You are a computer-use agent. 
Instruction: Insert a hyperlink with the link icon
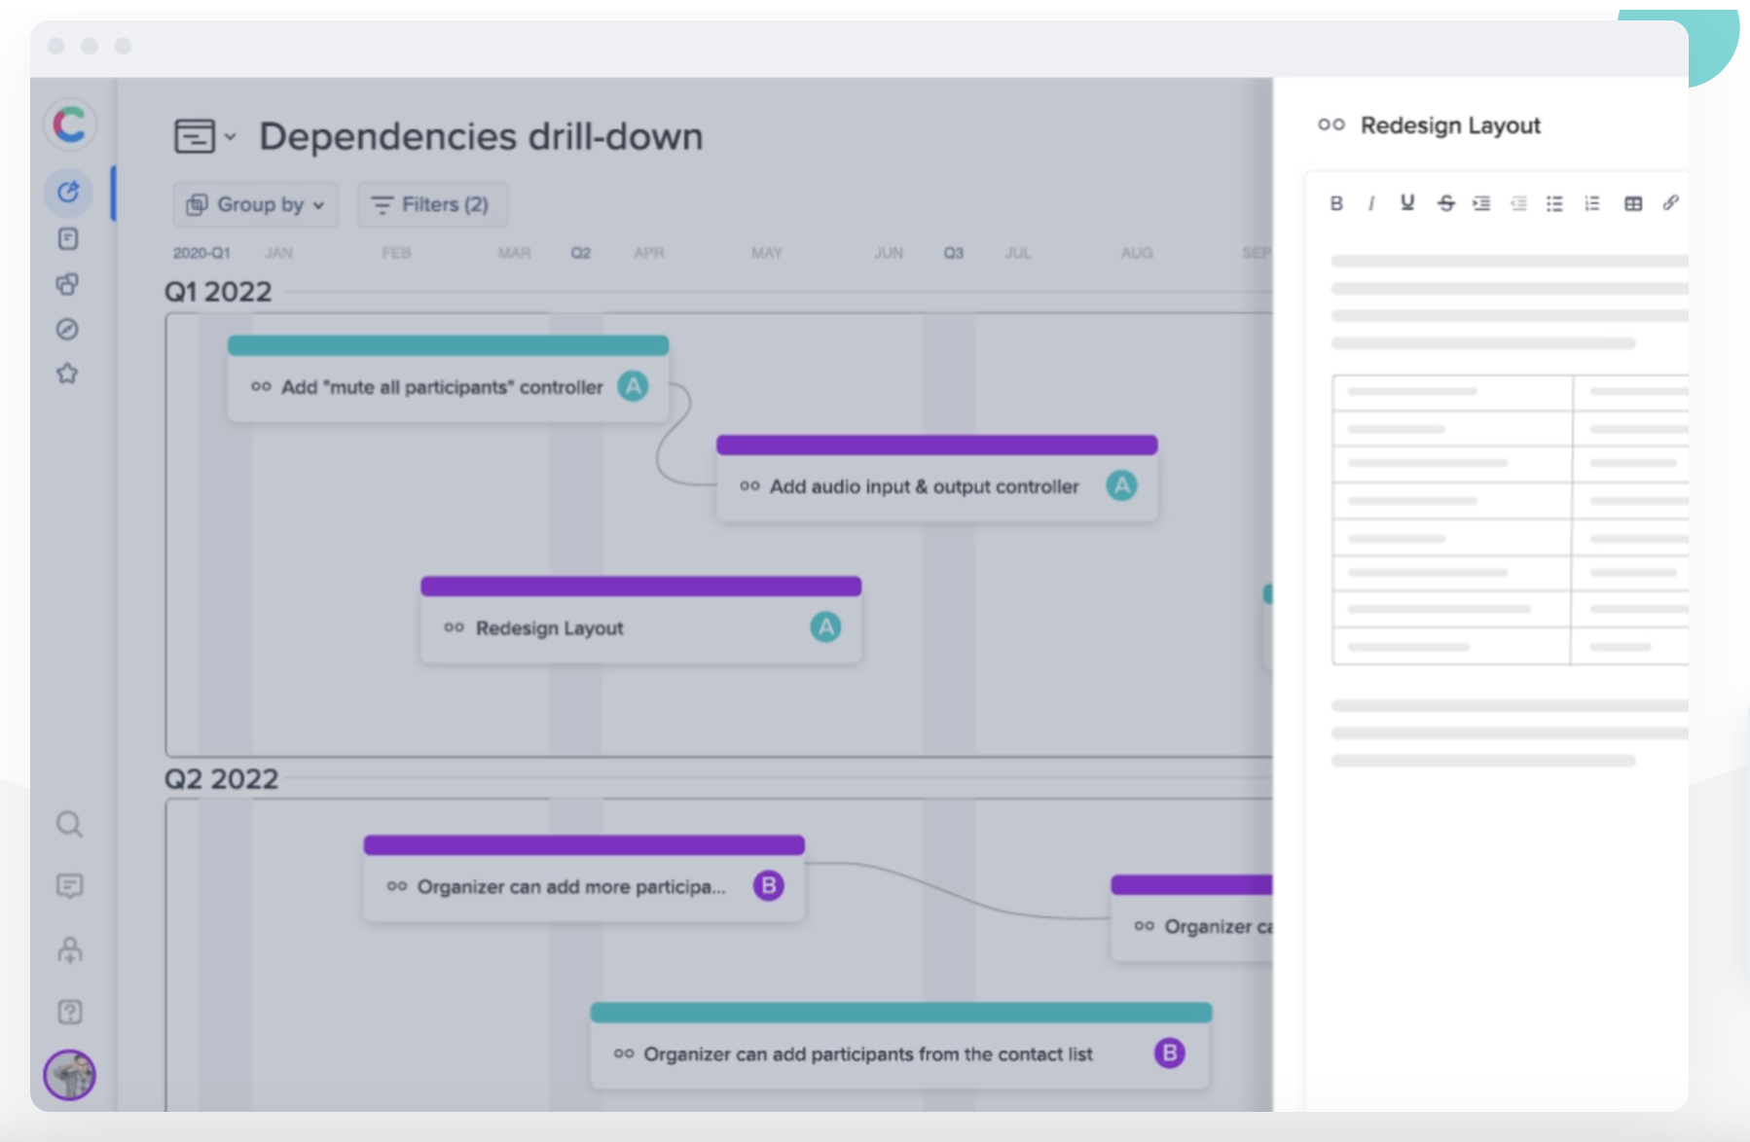(x=1670, y=203)
